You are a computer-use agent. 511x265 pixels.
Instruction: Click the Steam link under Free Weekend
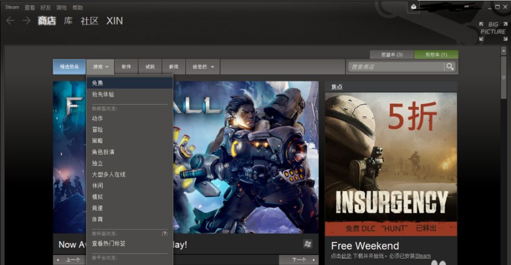pos(423,256)
